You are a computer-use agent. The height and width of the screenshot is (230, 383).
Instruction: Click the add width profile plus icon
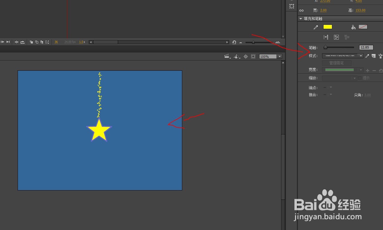[367, 71]
